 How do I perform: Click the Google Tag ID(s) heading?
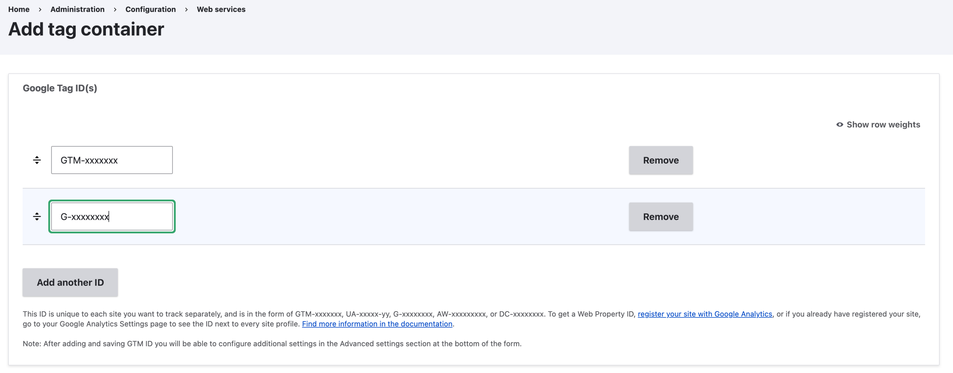[60, 88]
